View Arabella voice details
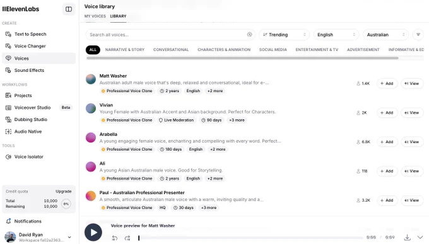The height and width of the screenshot is (244, 429). pos(412,142)
